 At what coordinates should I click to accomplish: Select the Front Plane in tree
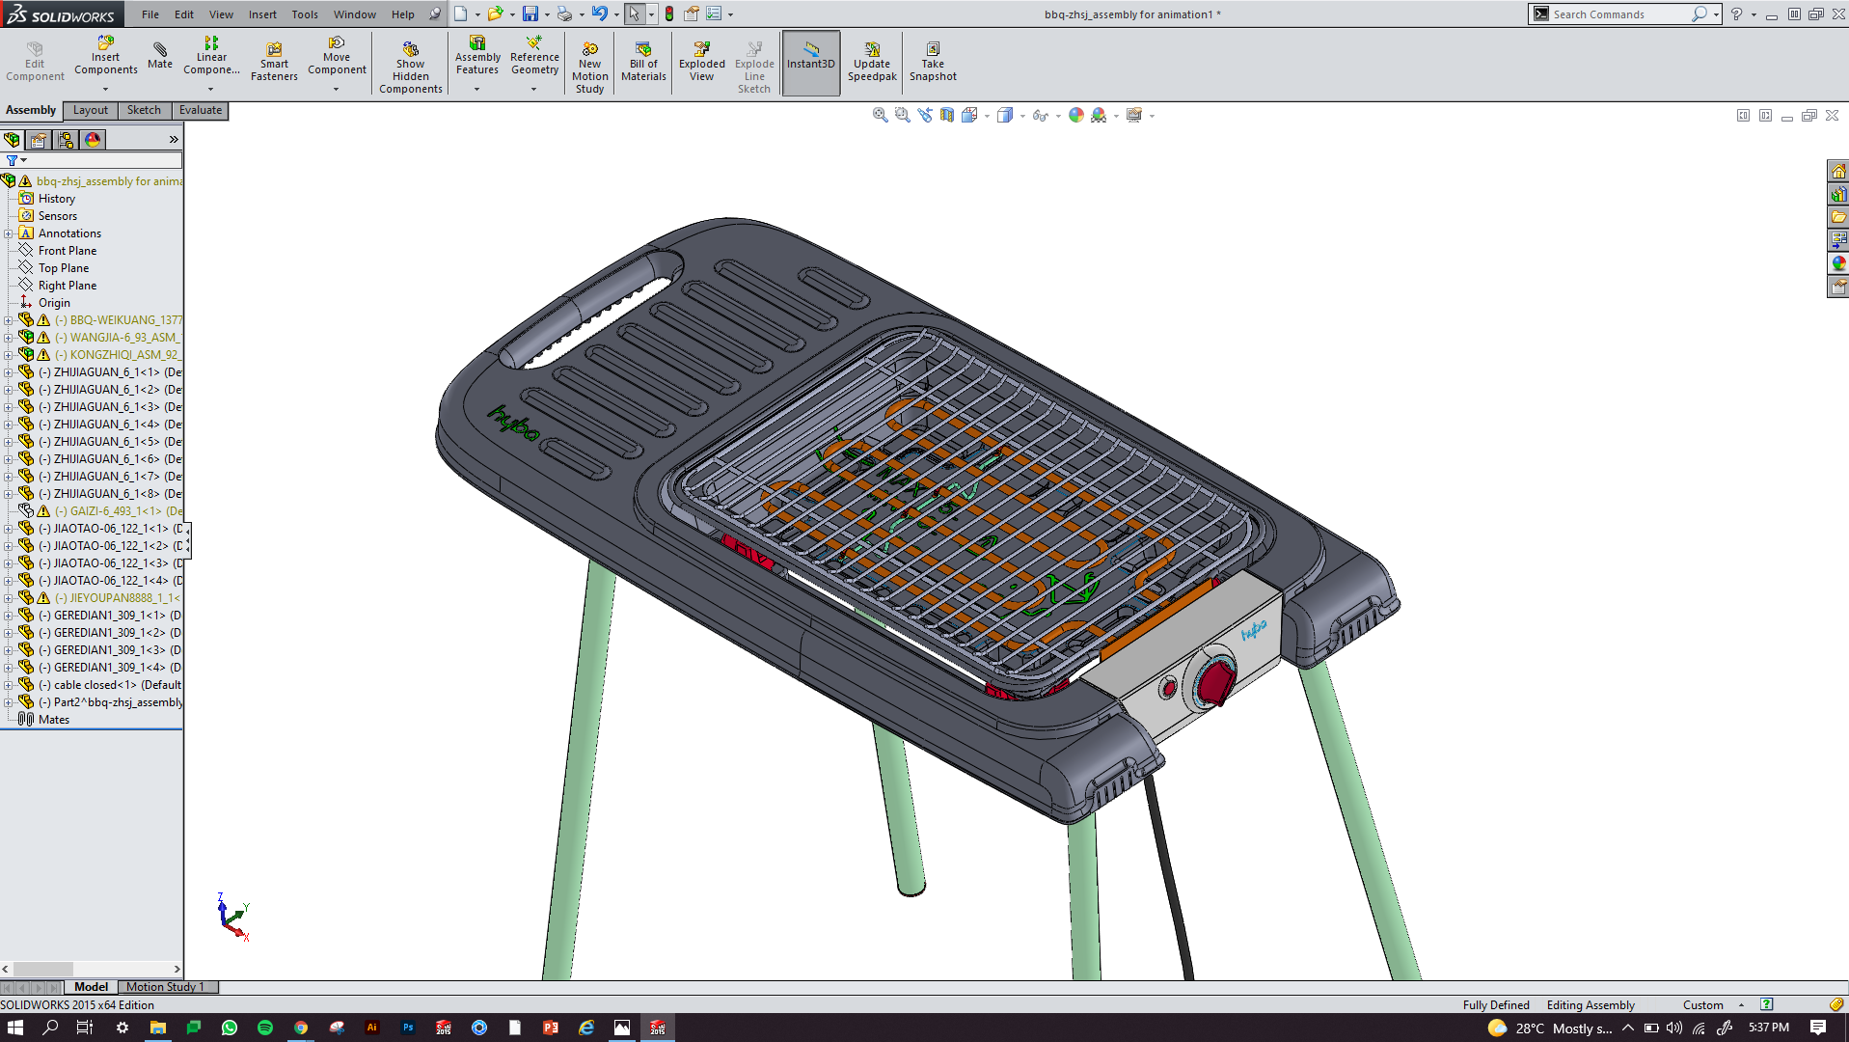coord(68,251)
